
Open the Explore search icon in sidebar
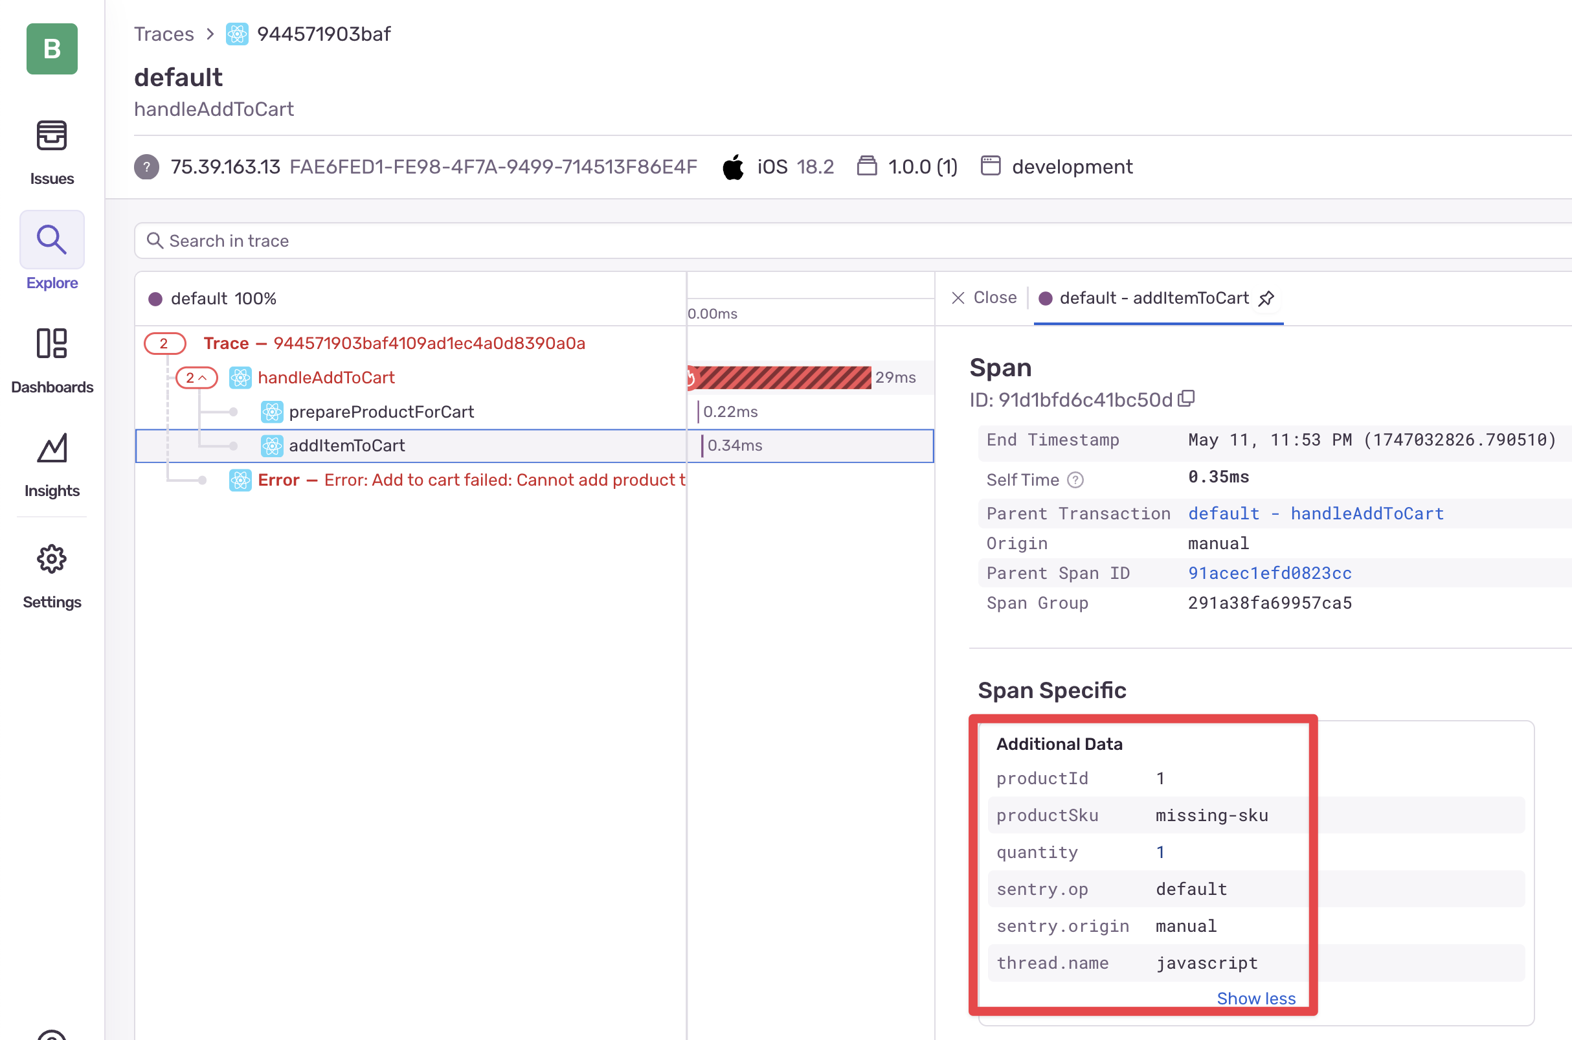coord(52,240)
